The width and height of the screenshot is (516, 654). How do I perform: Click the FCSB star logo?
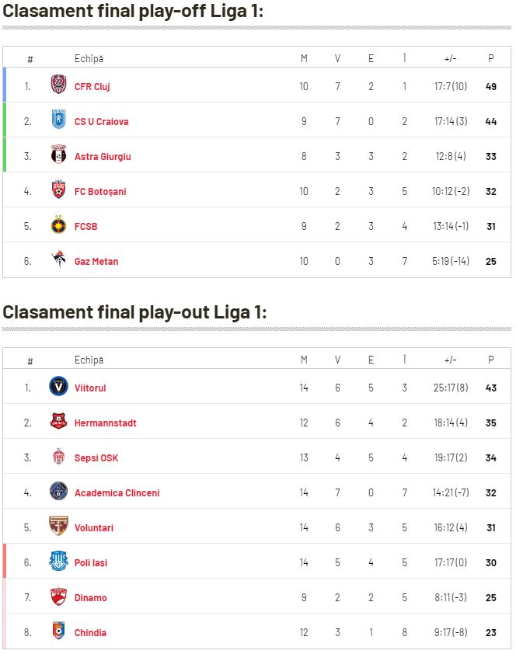click(58, 224)
